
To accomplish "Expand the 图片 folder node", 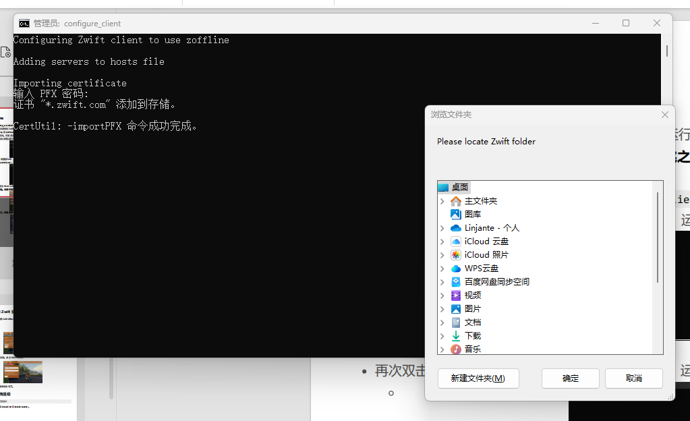I will coord(442,309).
